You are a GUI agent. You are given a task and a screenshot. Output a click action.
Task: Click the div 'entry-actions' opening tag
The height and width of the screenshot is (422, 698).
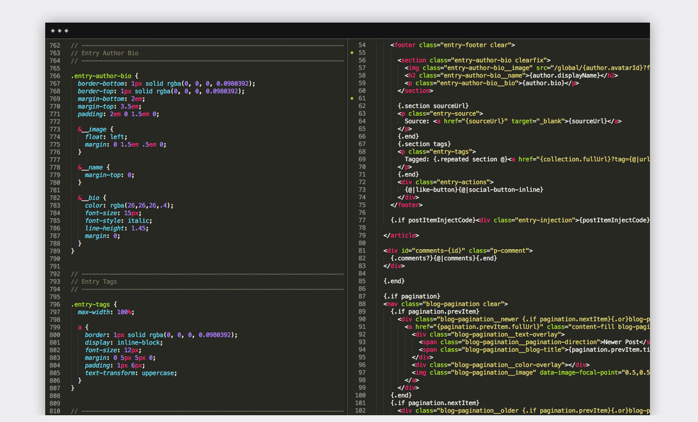point(445,182)
